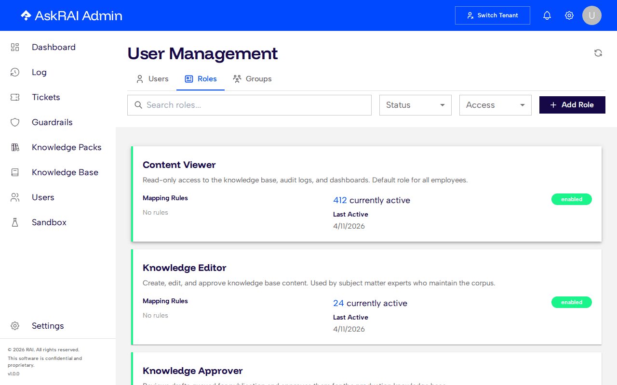
Task: Click the sidebar Settings gear icon
Action: (15, 326)
